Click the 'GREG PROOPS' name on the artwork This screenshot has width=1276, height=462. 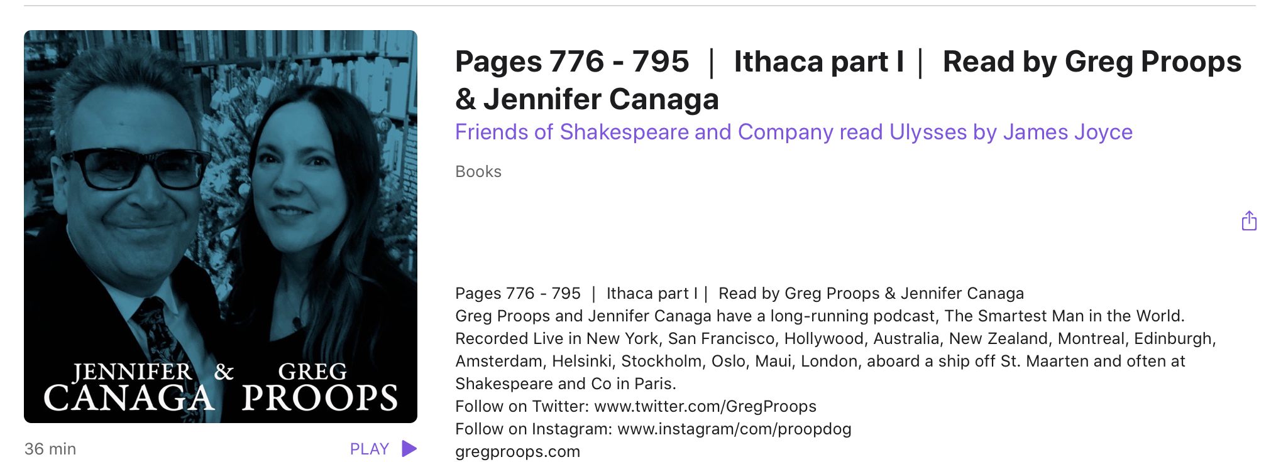click(x=319, y=388)
